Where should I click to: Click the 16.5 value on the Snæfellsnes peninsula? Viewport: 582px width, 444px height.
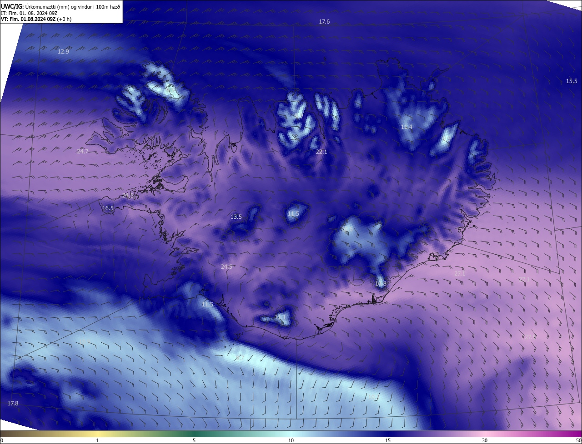(108, 208)
